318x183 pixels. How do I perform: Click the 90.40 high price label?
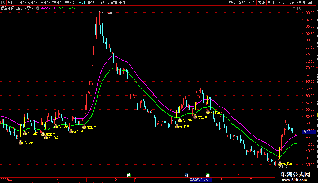click(108, 13)
